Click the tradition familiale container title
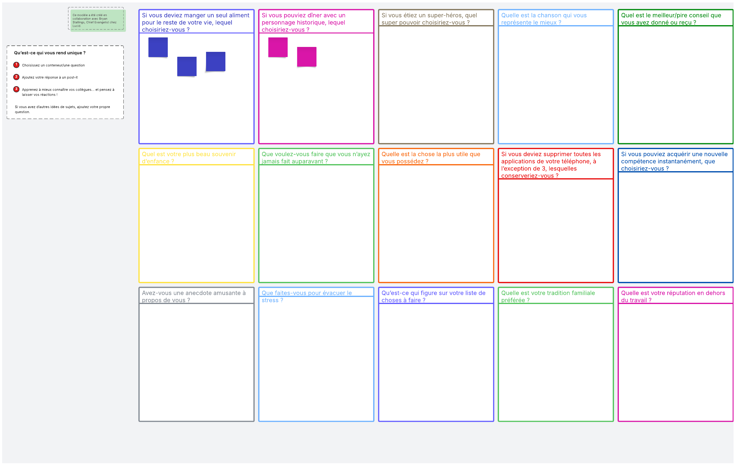This screenshot has height=466, width=736. 548,296
